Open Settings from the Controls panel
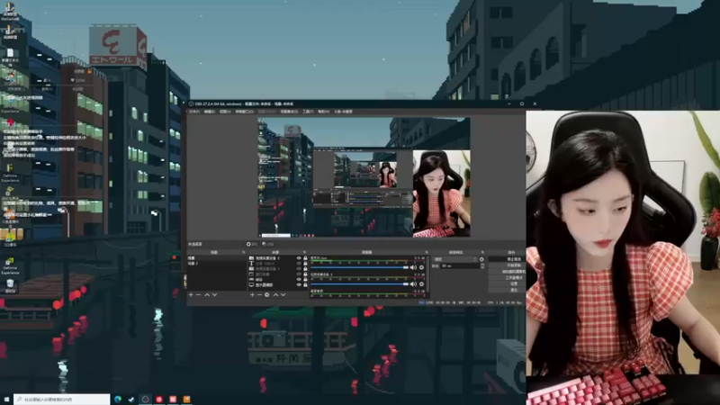Image resolution: width=720 pixels, height=405 pixels. pos(508,283)
